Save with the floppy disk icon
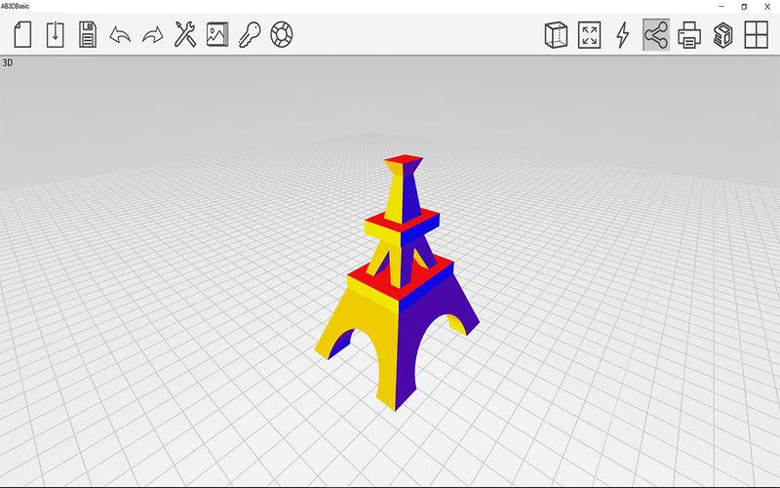780x488 pixels. (88, 34)
